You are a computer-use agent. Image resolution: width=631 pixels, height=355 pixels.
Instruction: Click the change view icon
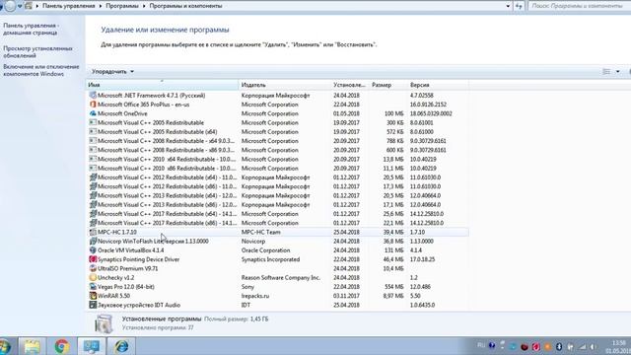(x=606, y=72)
